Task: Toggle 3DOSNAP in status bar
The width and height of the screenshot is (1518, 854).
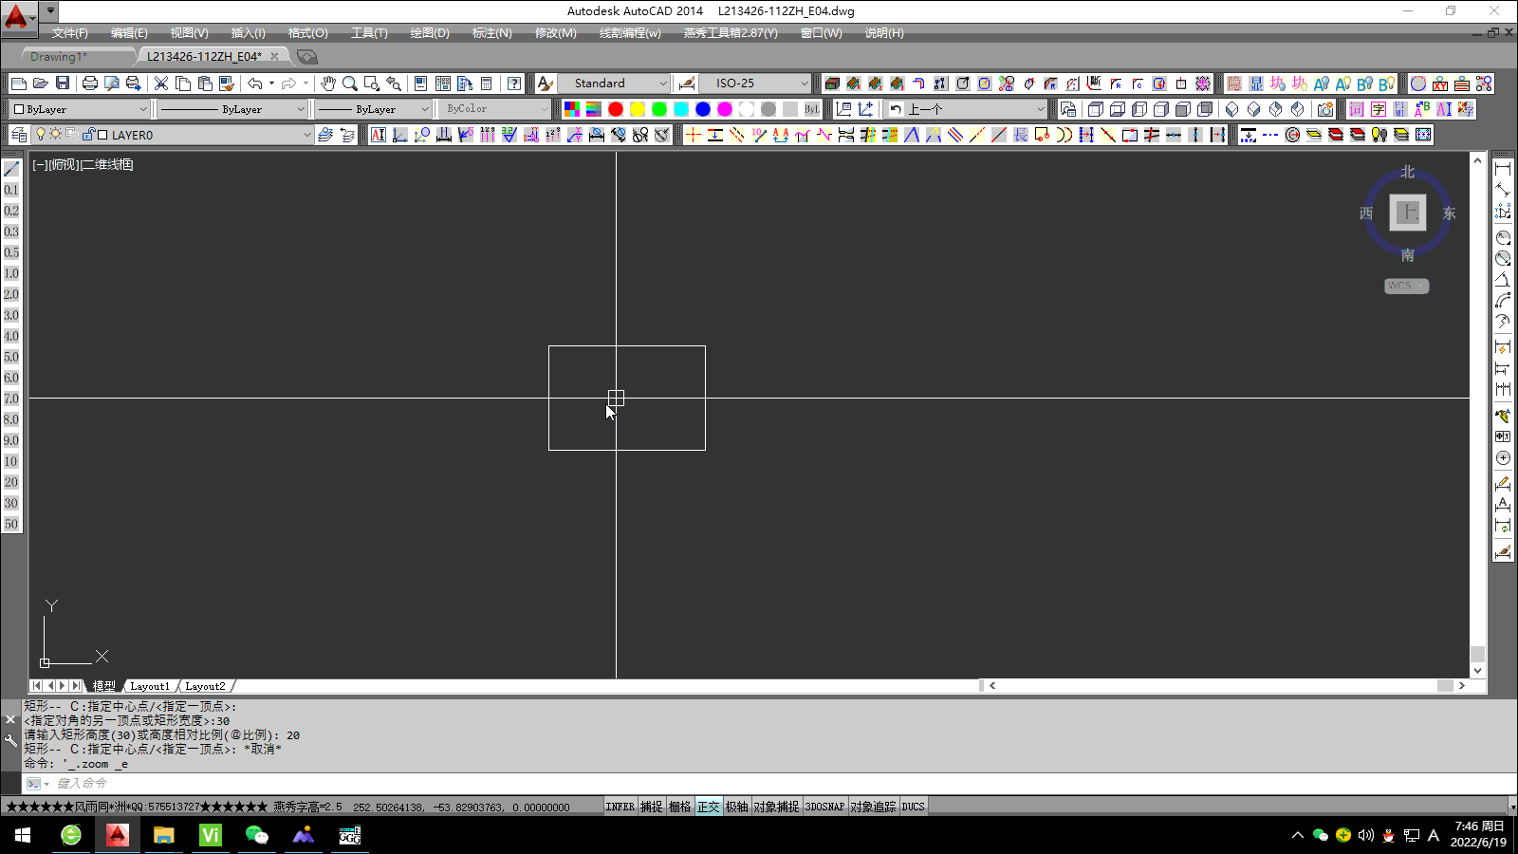Action: [x=825, y=807]
